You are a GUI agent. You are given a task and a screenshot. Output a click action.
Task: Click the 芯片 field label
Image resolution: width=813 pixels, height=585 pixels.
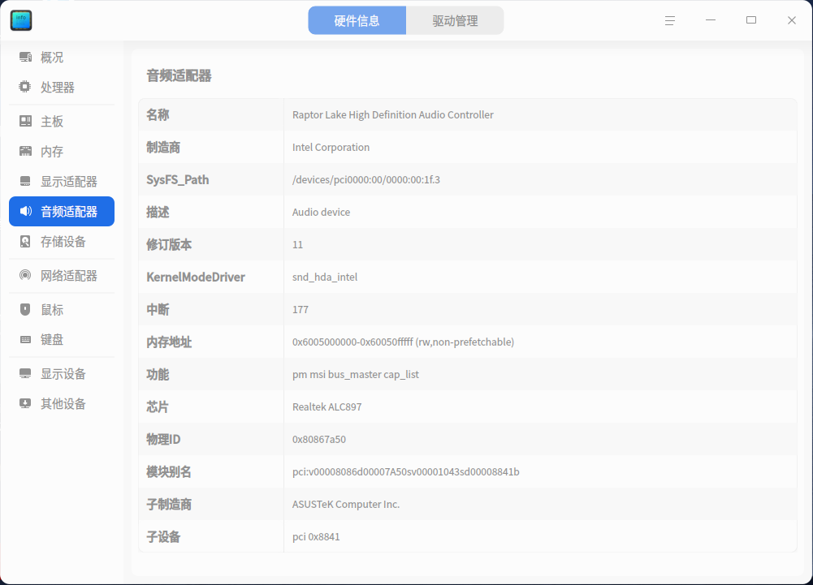tap(158, 407)
